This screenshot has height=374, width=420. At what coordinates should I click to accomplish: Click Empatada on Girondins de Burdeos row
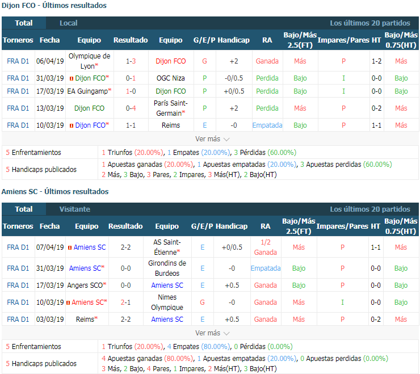(x=266, y=268)
